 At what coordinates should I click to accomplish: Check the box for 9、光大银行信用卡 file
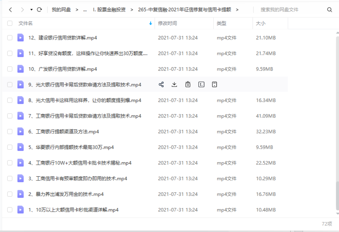[x=10, y=85]
